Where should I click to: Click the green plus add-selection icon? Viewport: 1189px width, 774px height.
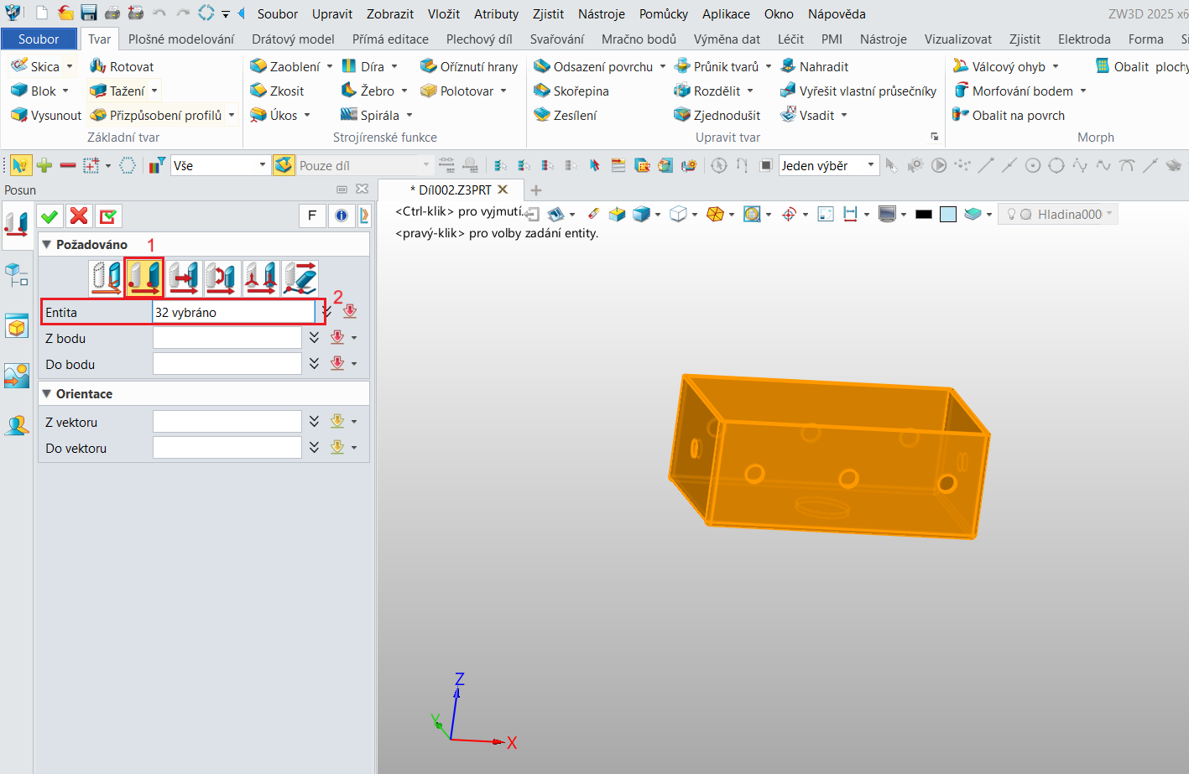click(44, 165)
